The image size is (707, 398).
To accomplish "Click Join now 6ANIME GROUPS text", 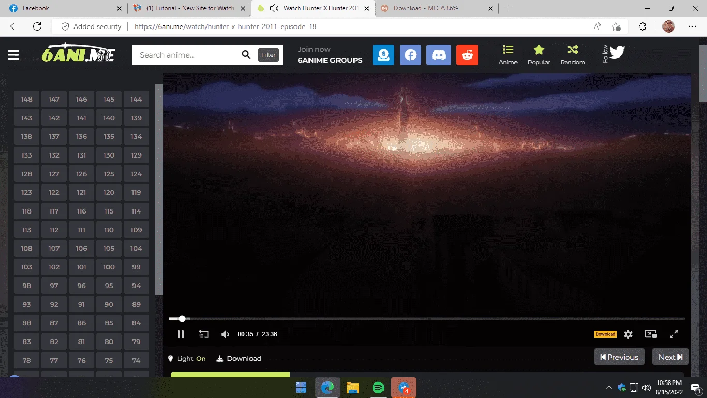I will point(330,54).
